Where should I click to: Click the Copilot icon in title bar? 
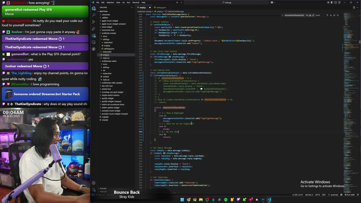coord(272,2)
